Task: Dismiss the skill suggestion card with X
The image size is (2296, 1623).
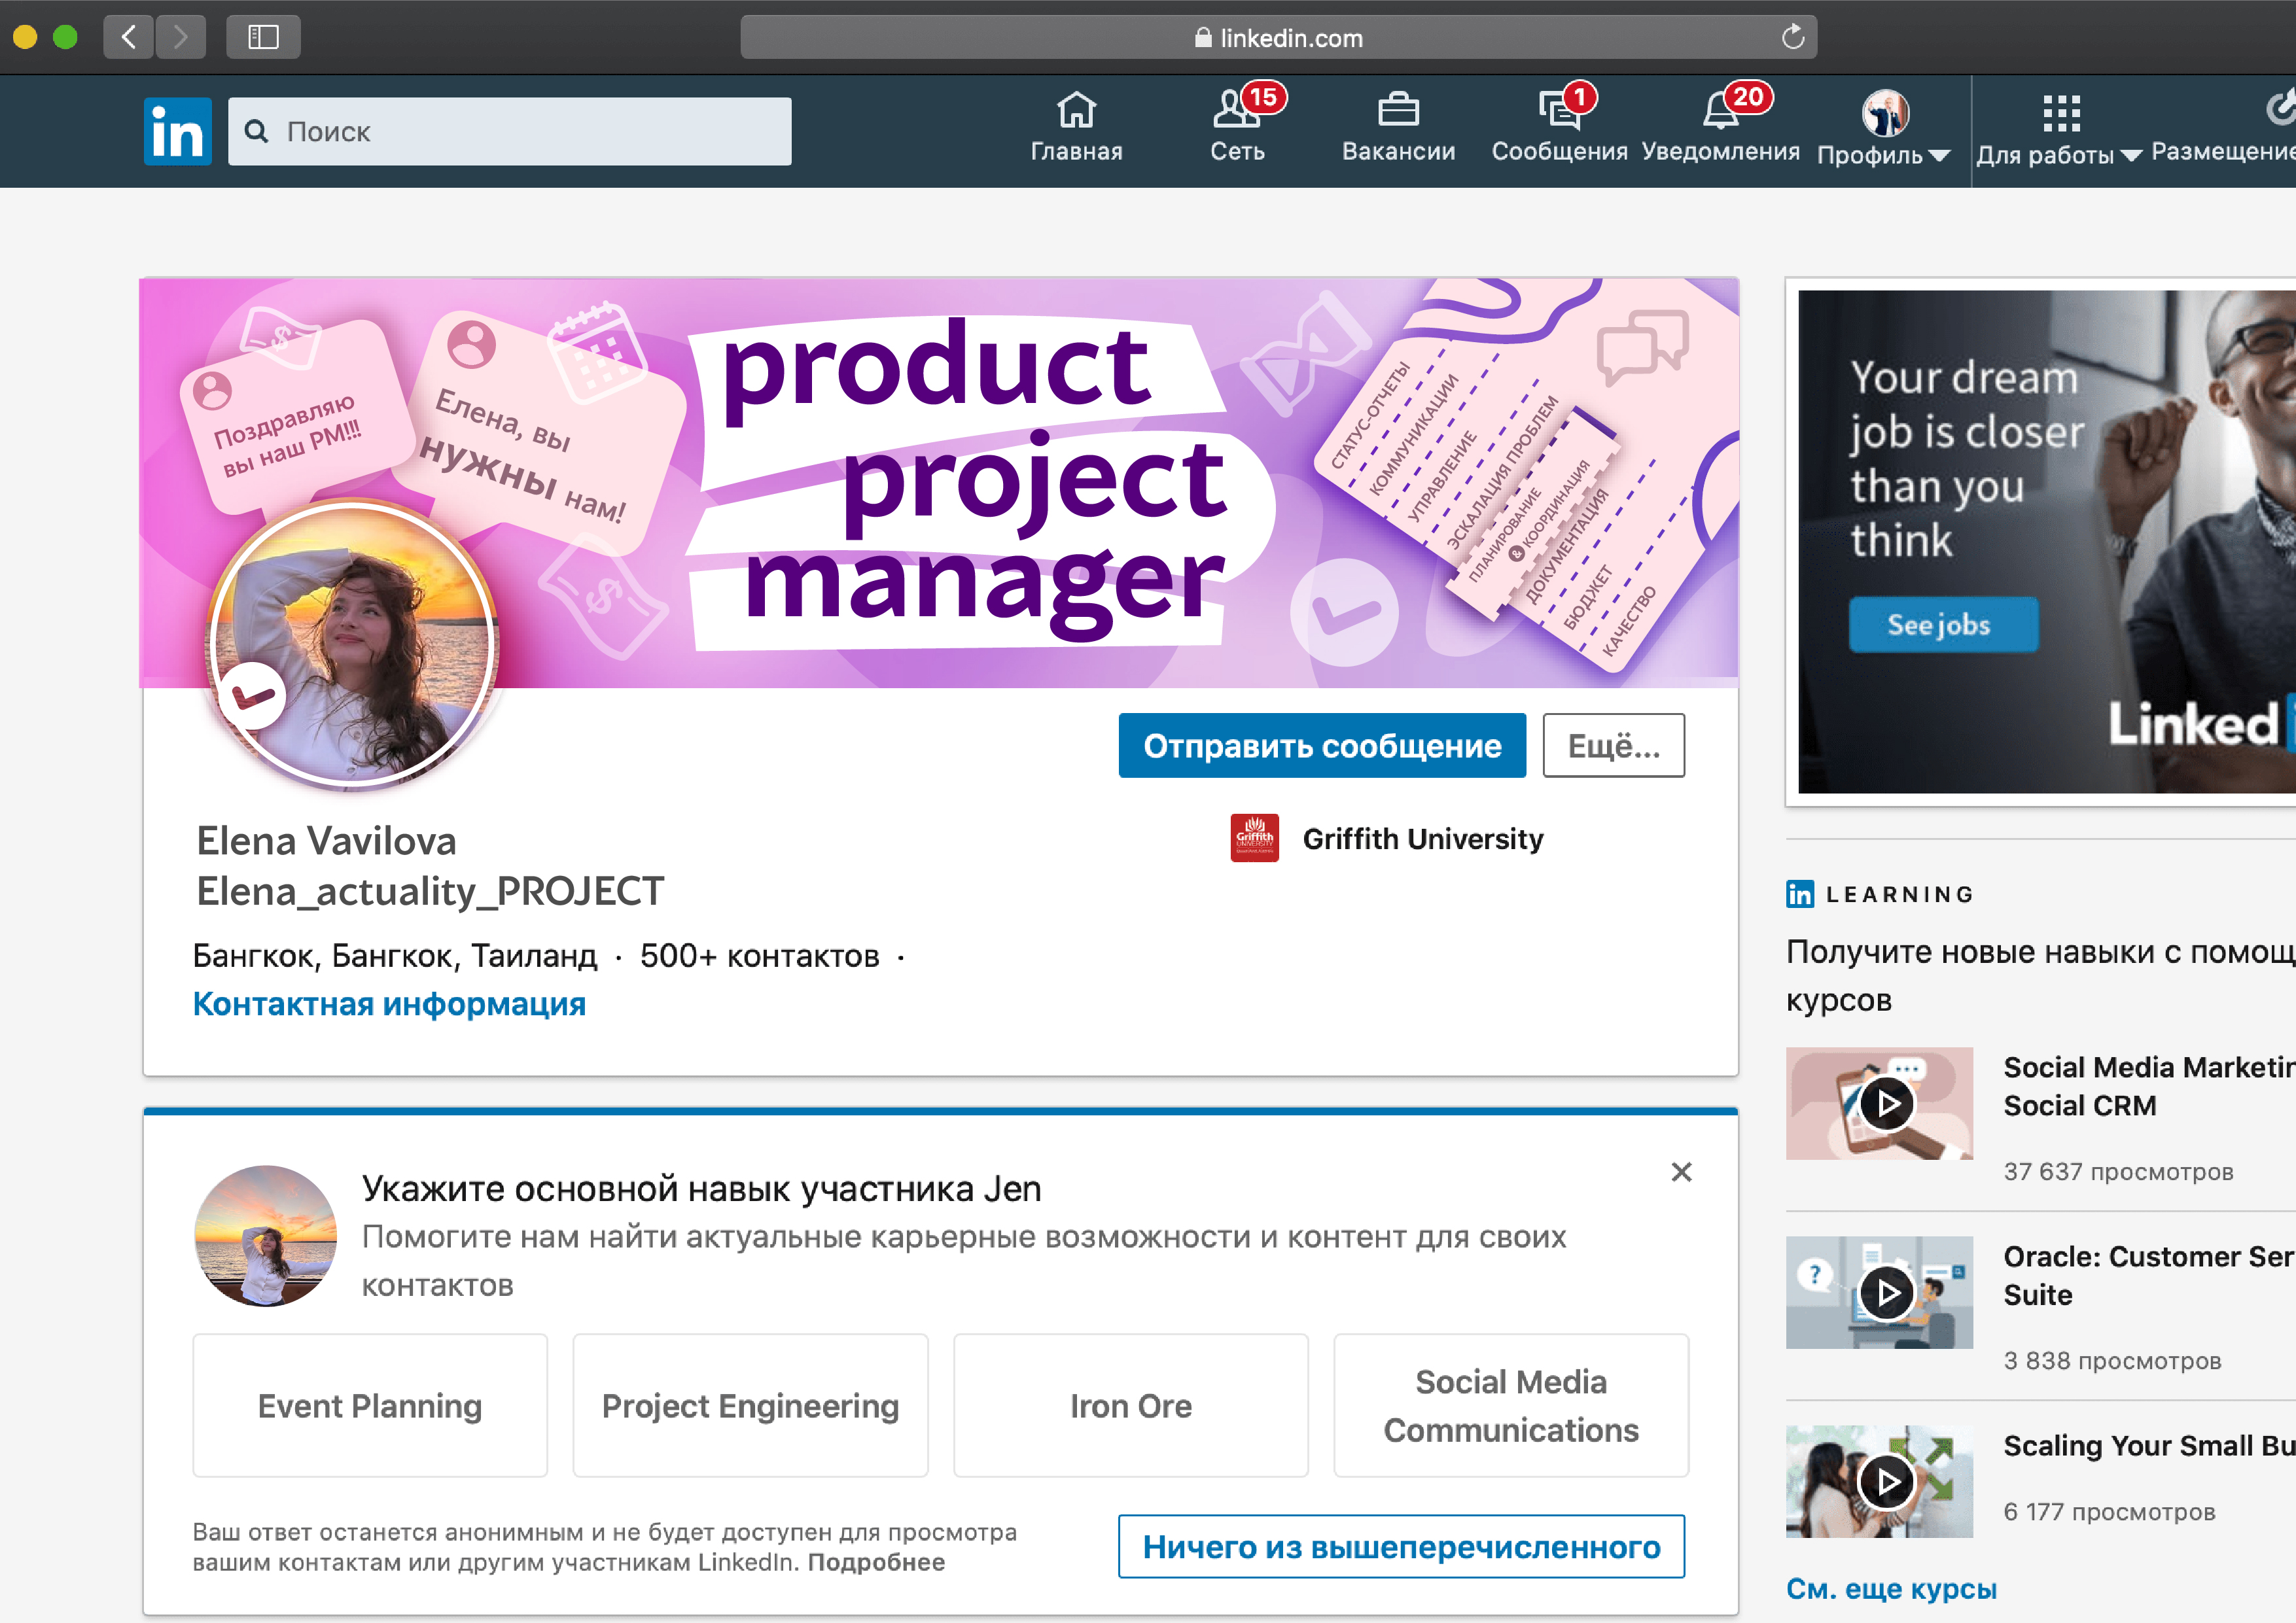Action: coord(1681,1172)
